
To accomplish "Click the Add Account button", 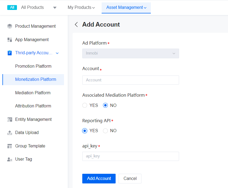I will point(99,178).
